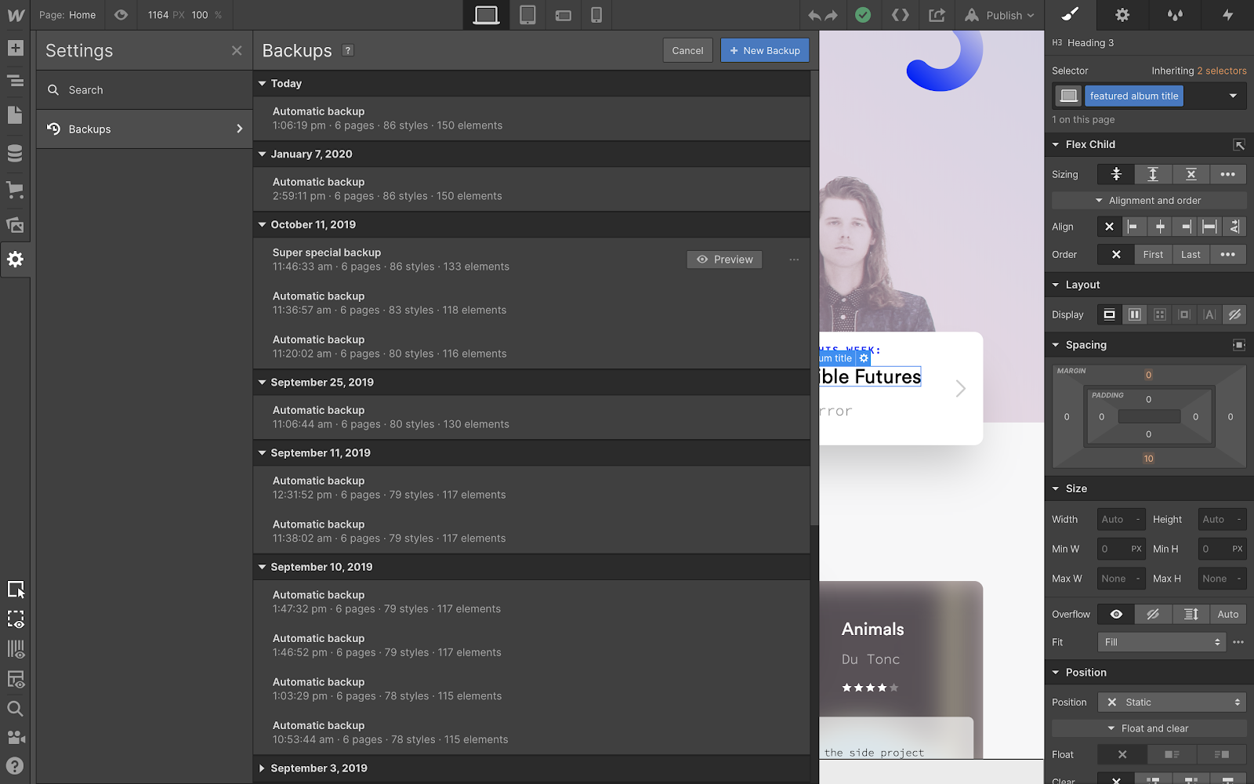1254x784 pixels.
Task: Set overflow to hidden
Action: tap(1153, 615)
